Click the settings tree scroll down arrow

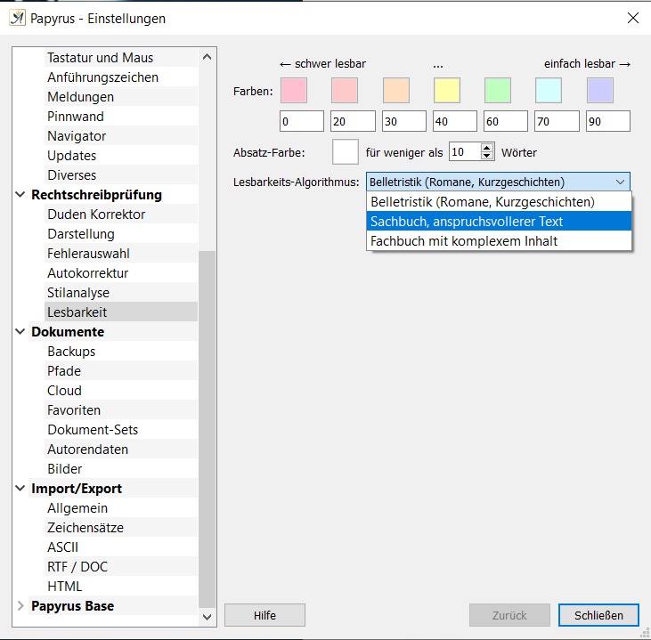point(207,617)
